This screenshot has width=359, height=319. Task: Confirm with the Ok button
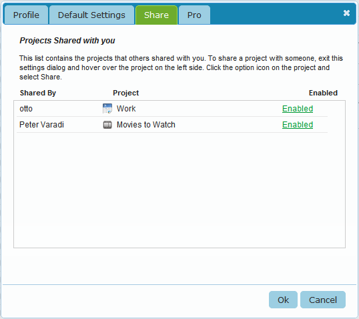click(283, 300)
